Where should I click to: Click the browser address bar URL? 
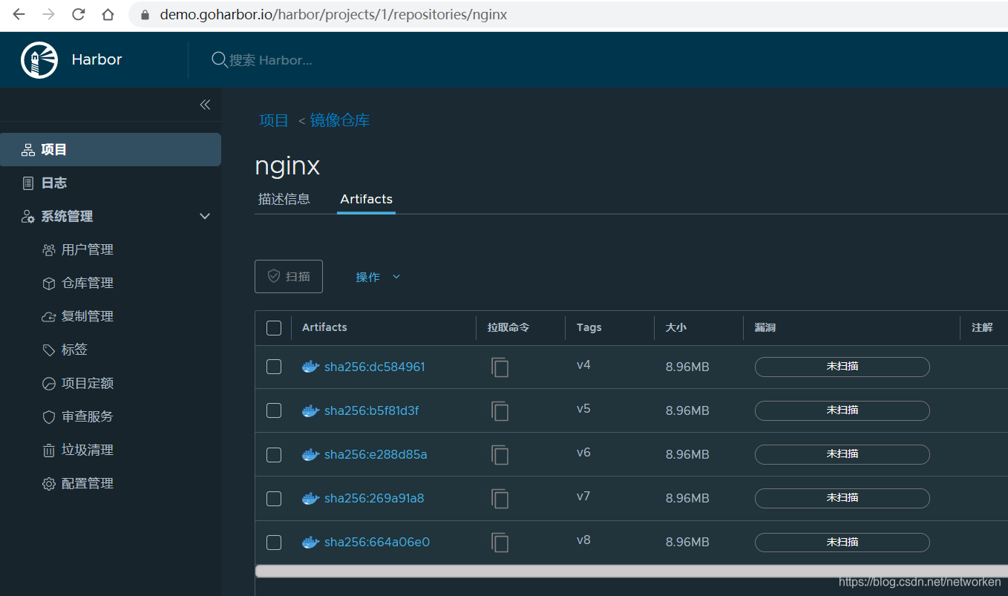click(333, 15)
